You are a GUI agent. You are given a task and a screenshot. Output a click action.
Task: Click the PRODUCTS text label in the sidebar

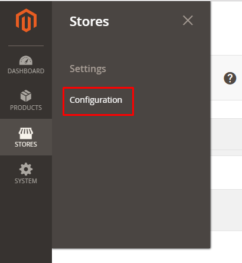pyautogui.click(x=26, y=108)
